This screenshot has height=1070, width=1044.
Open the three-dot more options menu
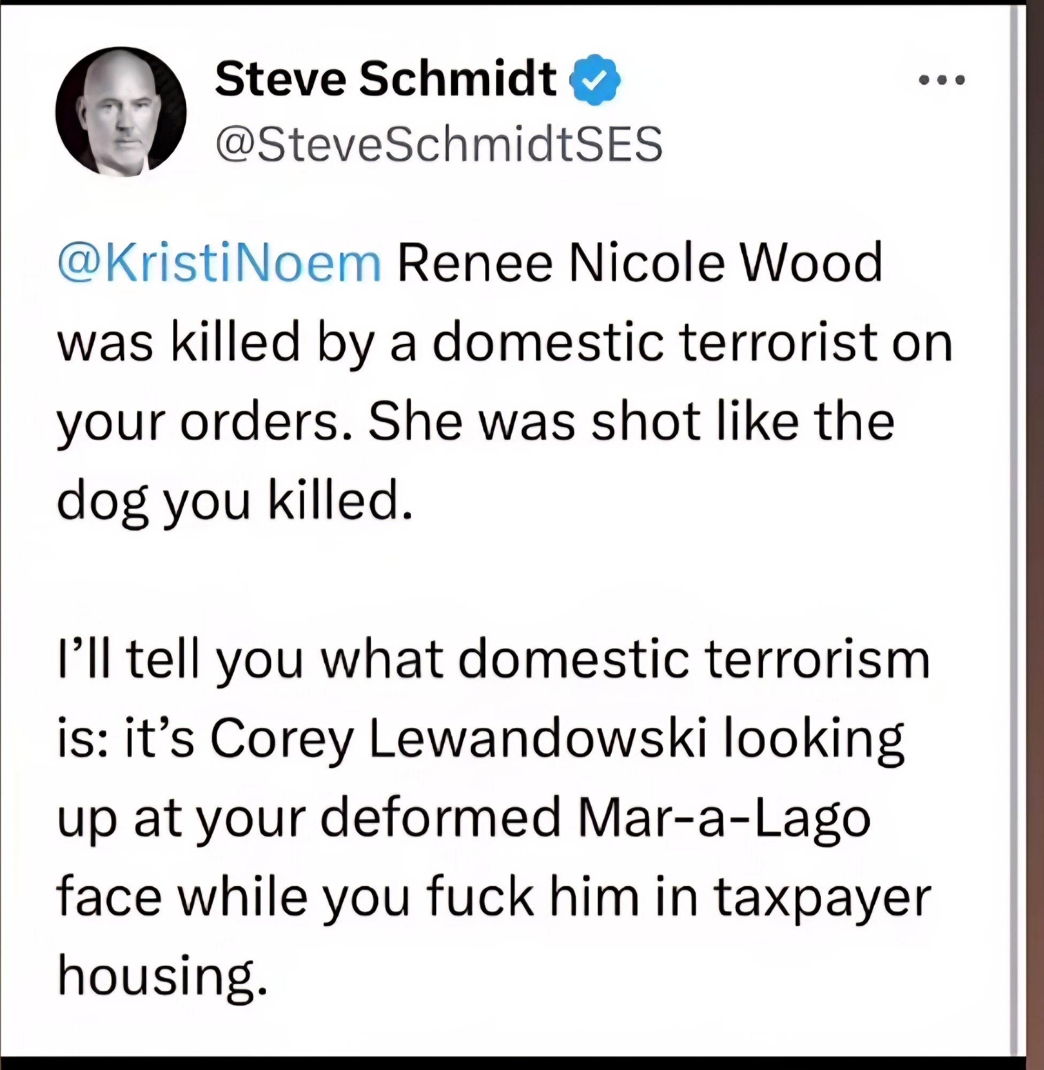941,81
